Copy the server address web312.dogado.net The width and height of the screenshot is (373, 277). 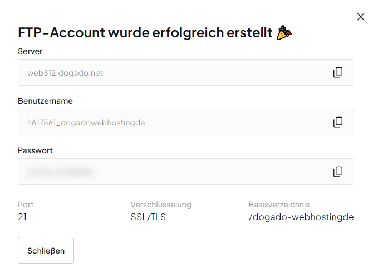pyautogui.click(x=337, y=72)
